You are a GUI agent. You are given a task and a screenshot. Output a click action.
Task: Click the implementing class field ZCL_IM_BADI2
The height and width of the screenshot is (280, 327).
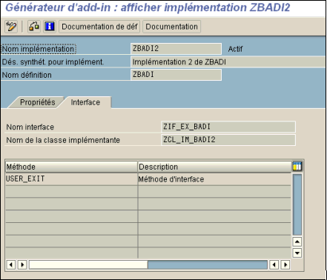point(228,140)
